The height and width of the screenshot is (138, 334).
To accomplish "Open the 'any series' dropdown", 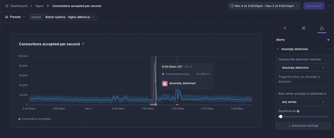I will coord(303,102).
